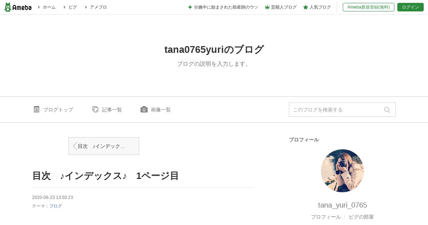Click the Ameba新規登録(無料) button
This screenshot has height=225, width=428.
[x=368, y=7]
